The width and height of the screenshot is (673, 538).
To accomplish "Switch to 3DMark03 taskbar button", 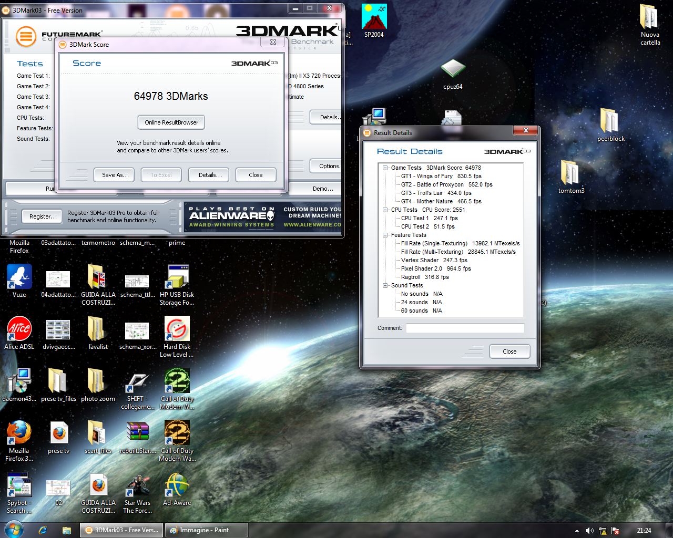I will (121, 530).
